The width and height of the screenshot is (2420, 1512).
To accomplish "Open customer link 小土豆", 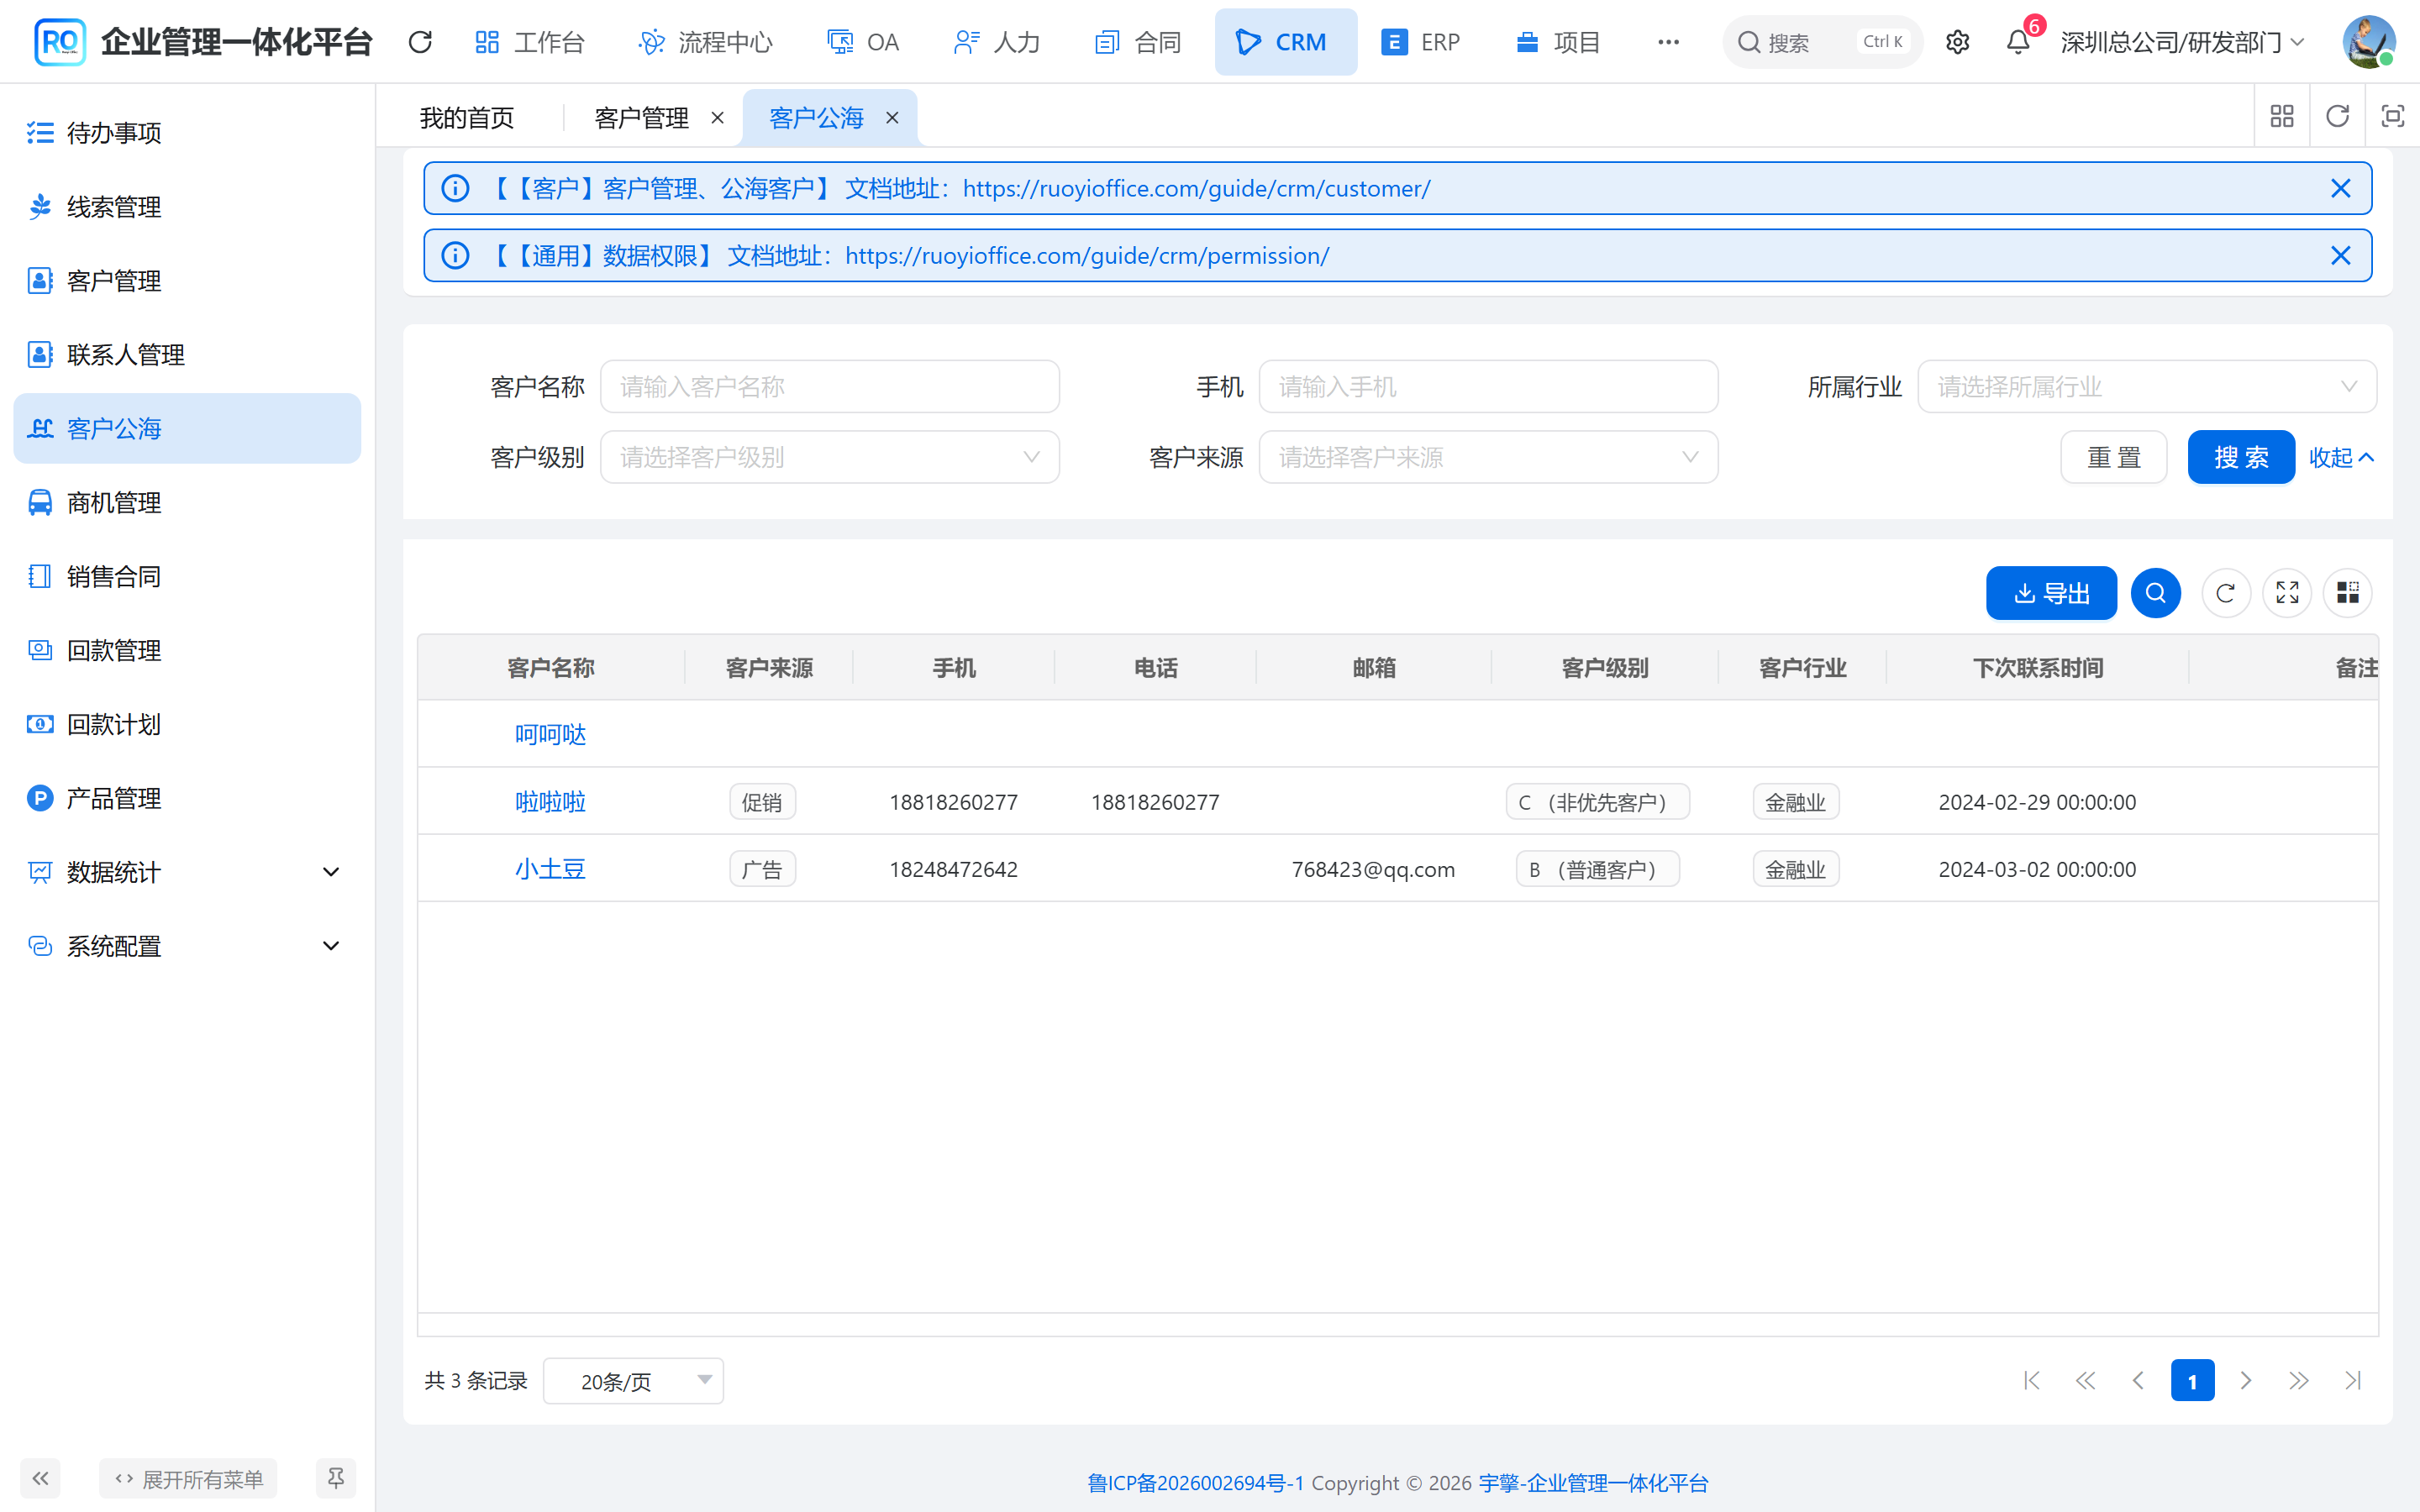I will pos(550,869).
